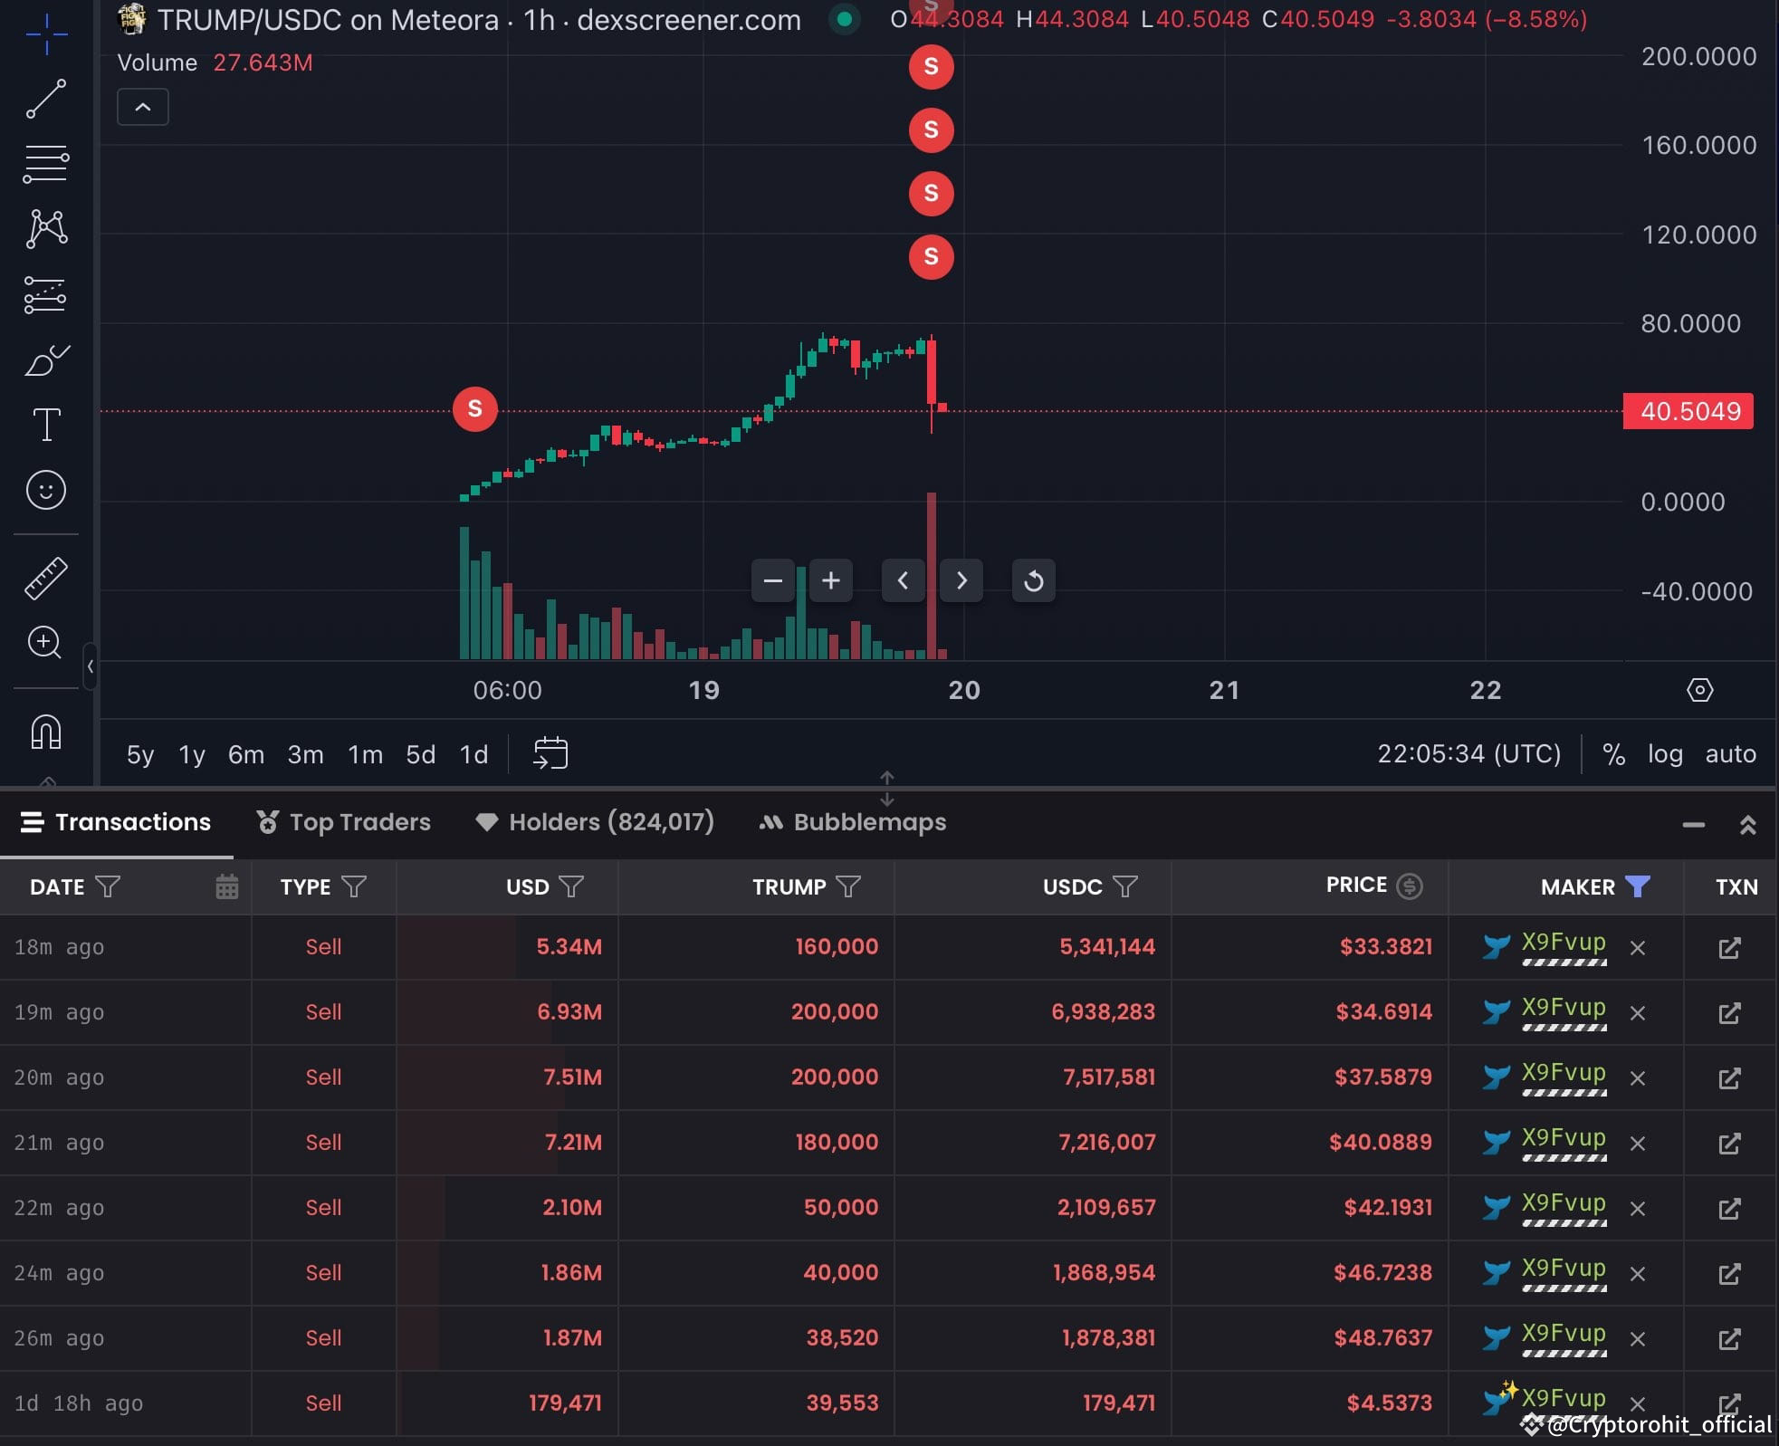Open the USDC column filter

pos(1124,886)
